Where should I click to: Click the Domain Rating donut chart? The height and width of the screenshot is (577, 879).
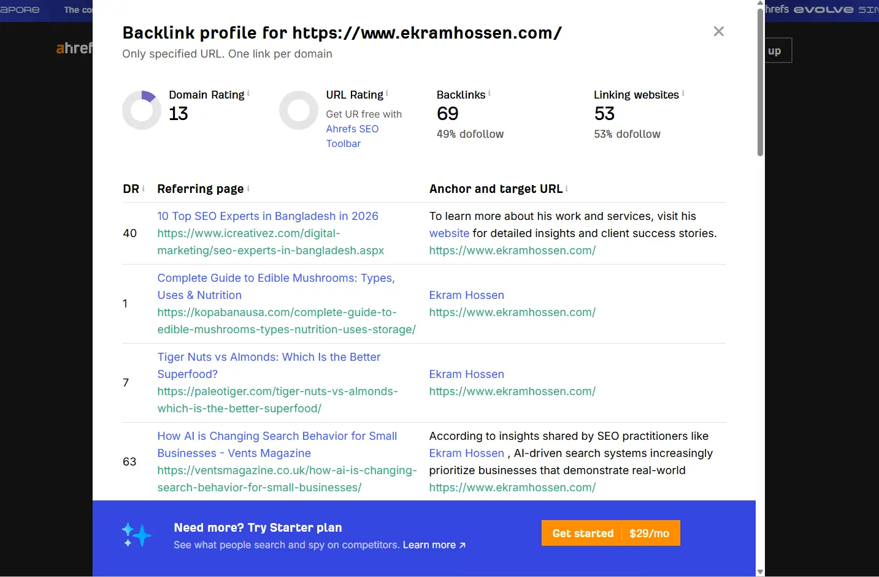pos(142,110)
